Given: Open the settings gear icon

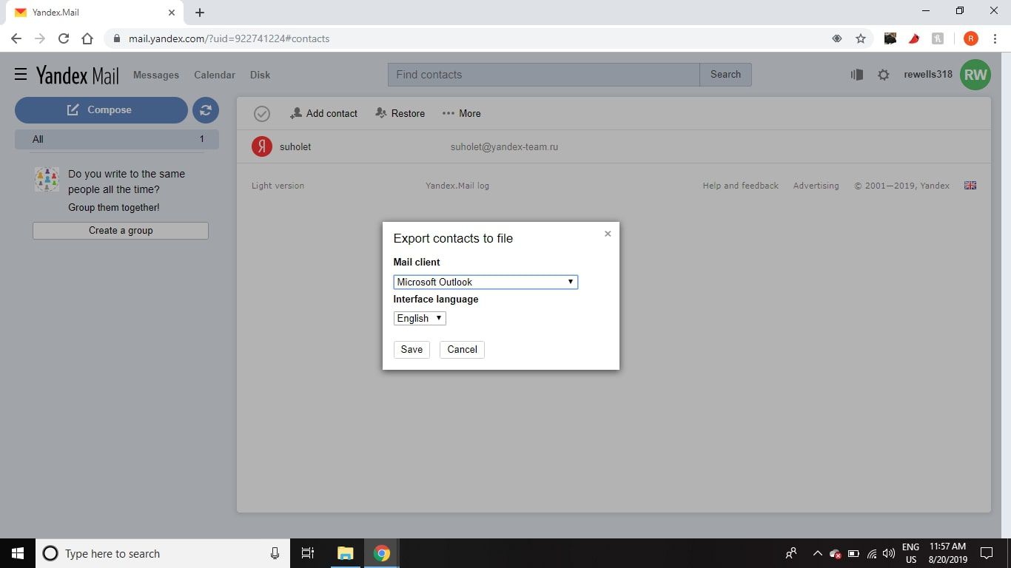Looking at the screenshot, I should pos(883,75).
